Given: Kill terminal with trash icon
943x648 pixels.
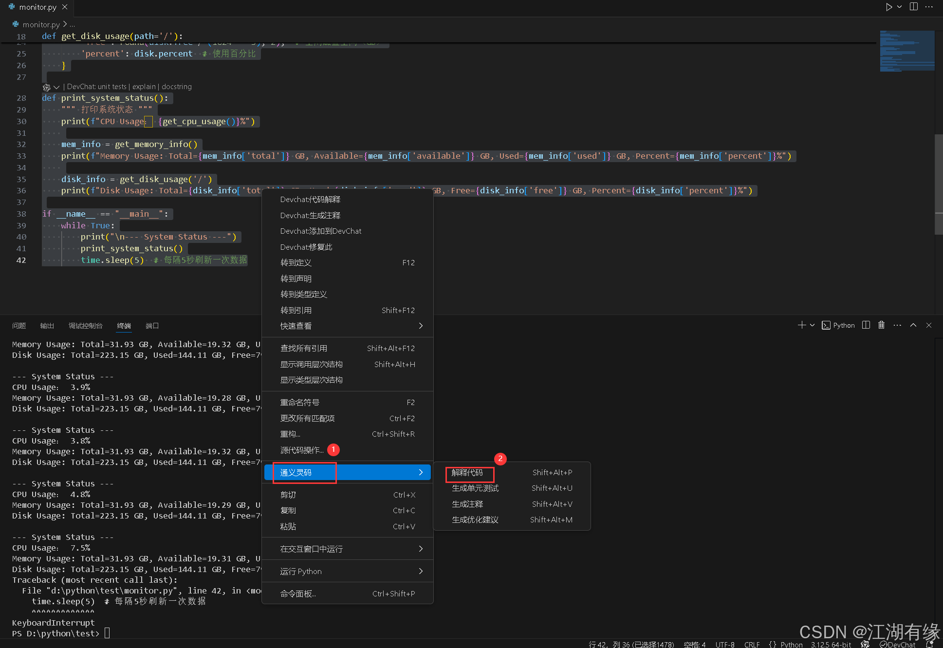Looking at the screenshot, I should [881, 325].
